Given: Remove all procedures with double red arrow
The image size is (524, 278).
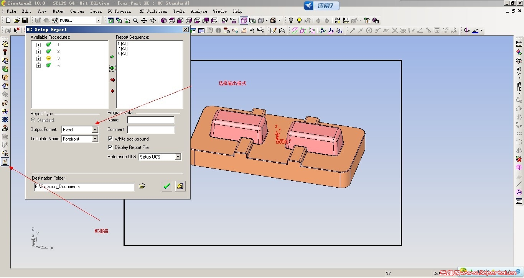Looking at the screenshot, I should 112,80.
